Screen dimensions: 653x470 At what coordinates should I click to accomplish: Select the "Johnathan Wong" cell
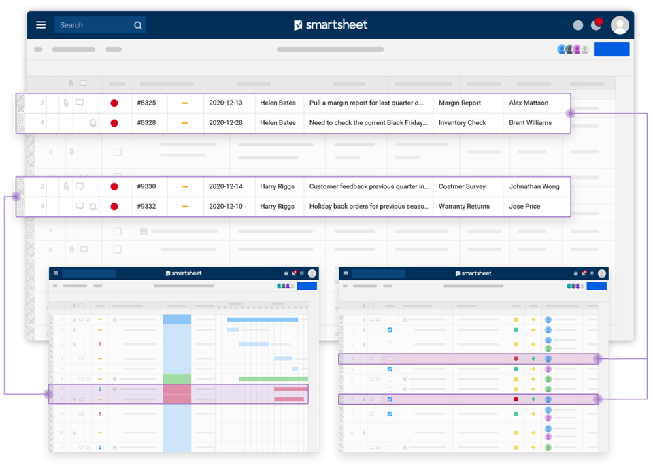pyautogui.click(x=537, y=186)
